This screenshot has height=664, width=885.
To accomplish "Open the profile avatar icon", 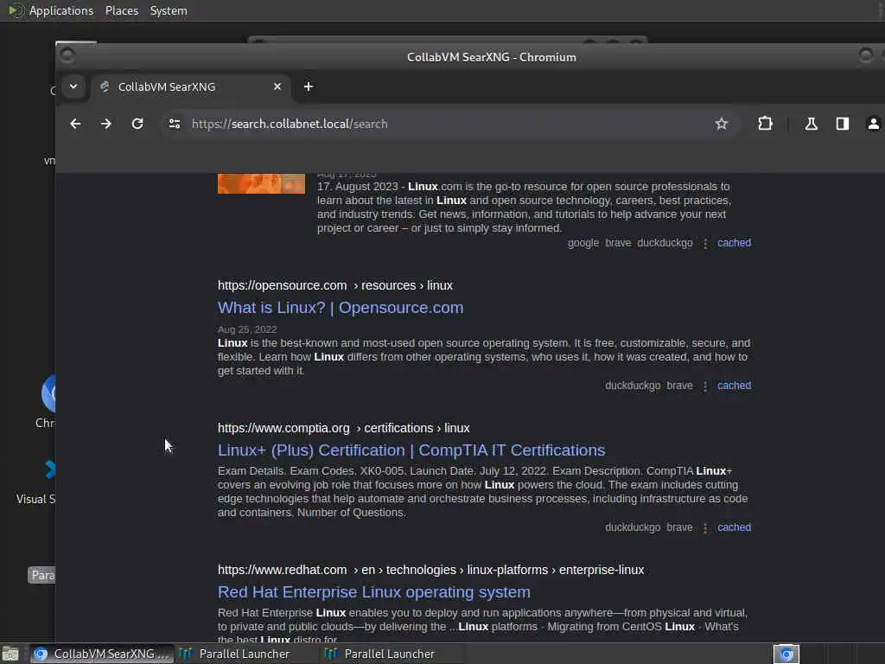I will tap(873, 124).
